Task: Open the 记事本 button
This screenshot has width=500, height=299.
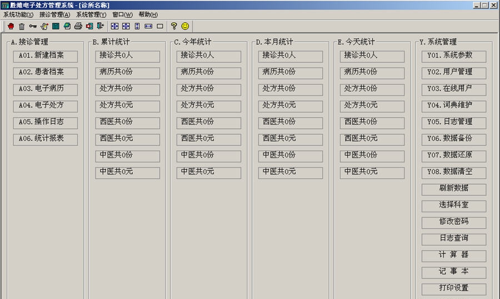Action: coord(454,272)
